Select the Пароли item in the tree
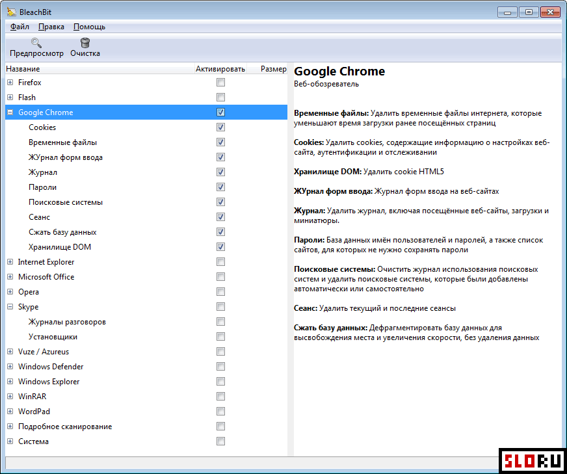 point(43,187)
